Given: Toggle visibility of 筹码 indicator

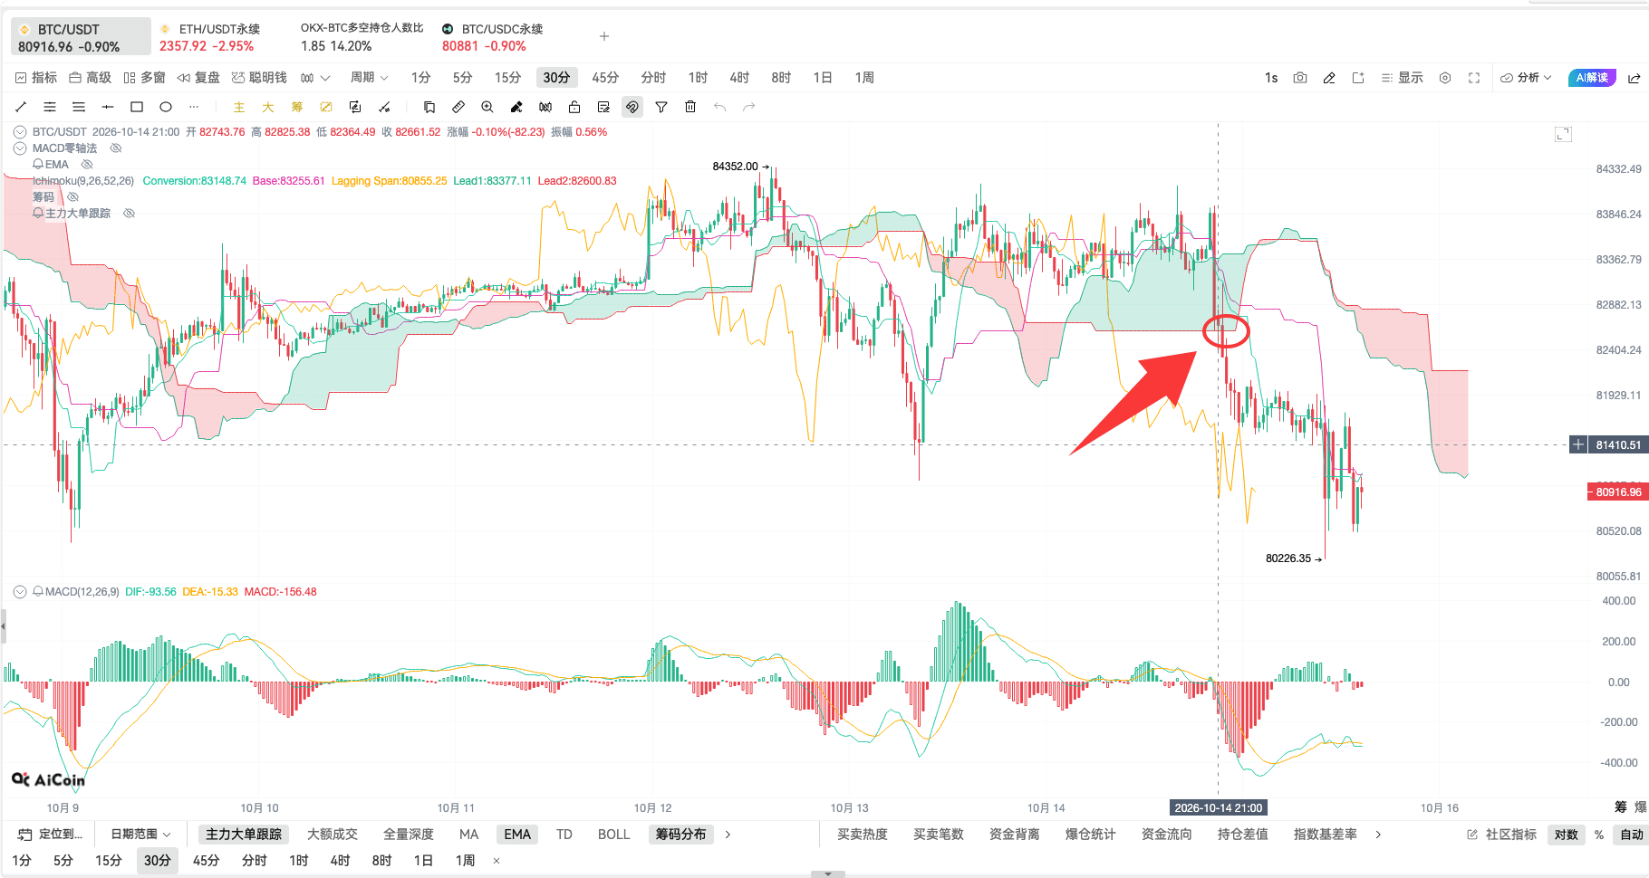Looking at the screenshot, I should click(x=73, y=196).
